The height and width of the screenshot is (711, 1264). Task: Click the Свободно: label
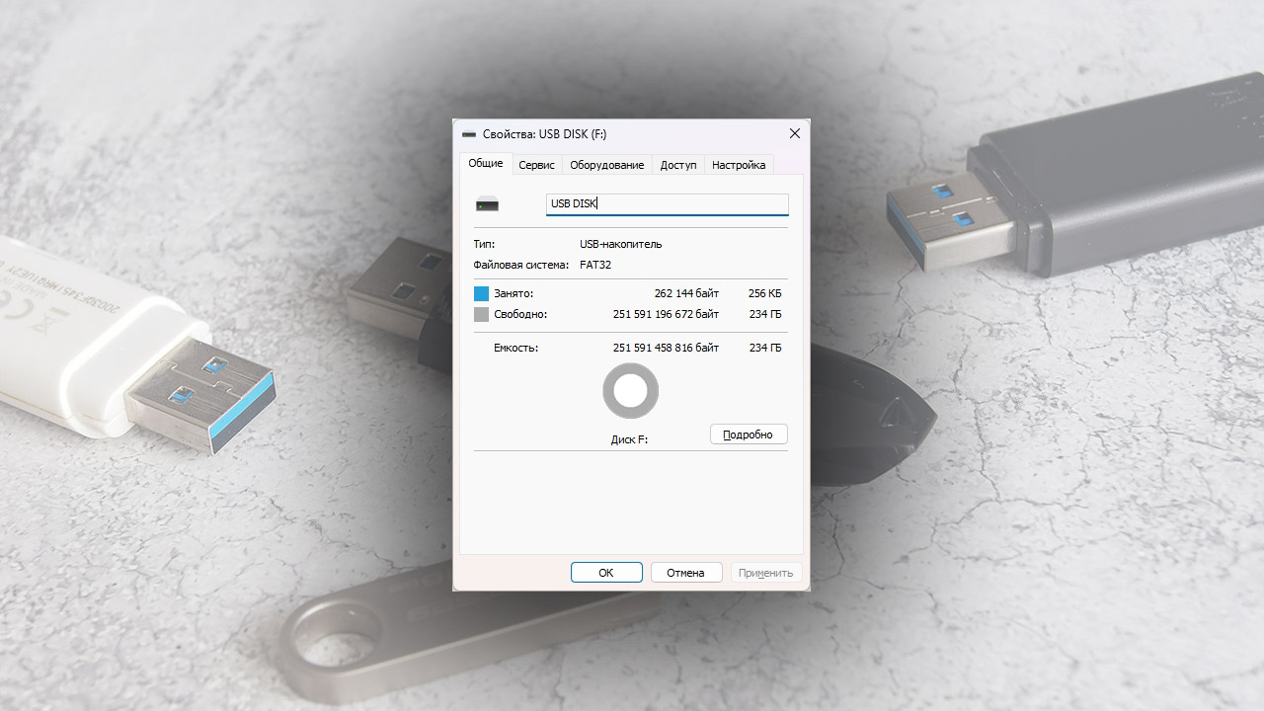pyautogui.click(x=520, y=314)
